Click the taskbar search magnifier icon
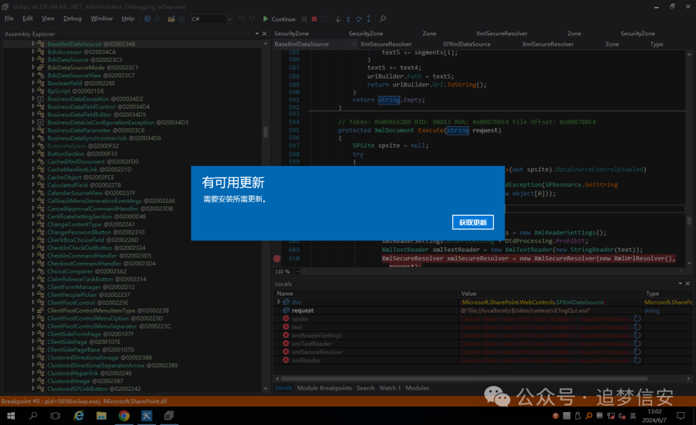This screenshot has width=696, height=425. coord(34,416)
